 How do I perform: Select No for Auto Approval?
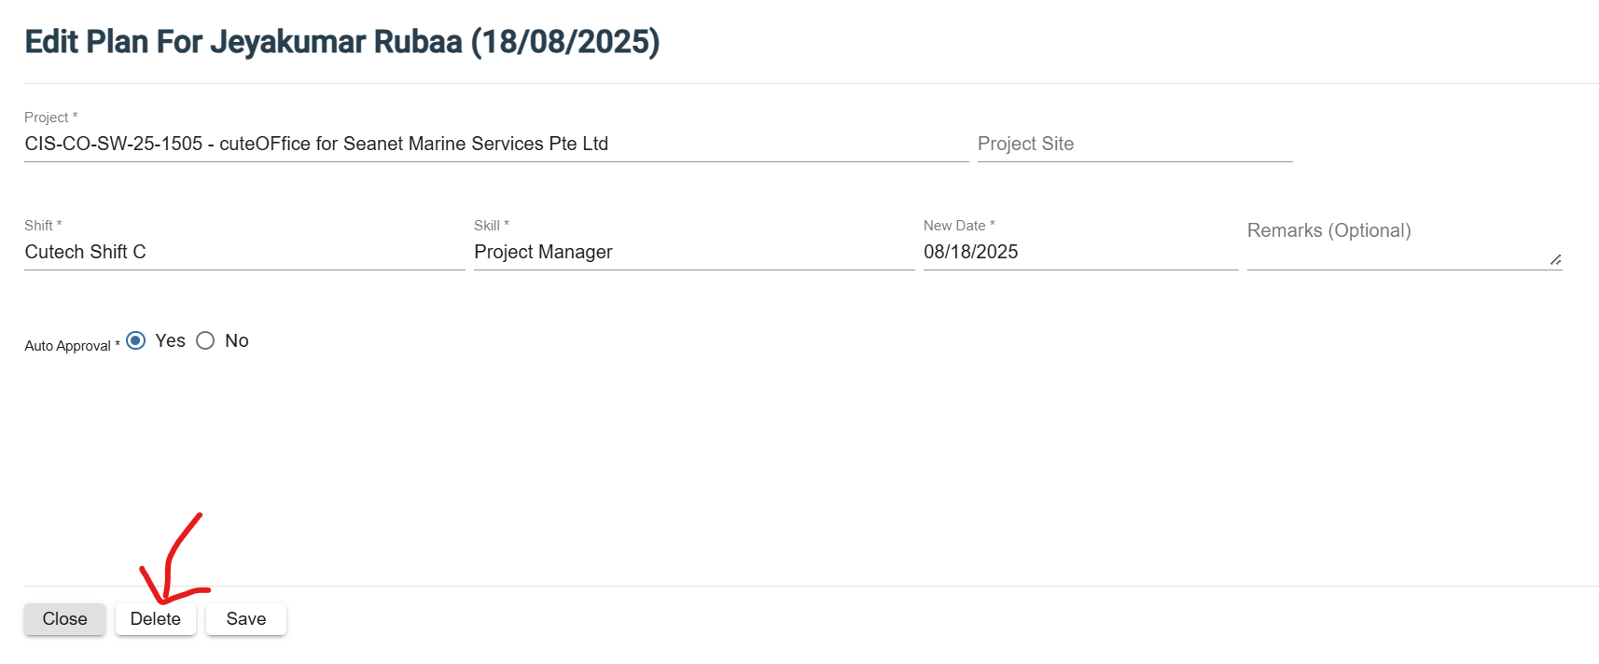point(205,340)
